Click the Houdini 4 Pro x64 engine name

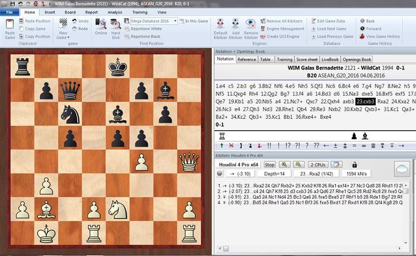coord(239,165)
